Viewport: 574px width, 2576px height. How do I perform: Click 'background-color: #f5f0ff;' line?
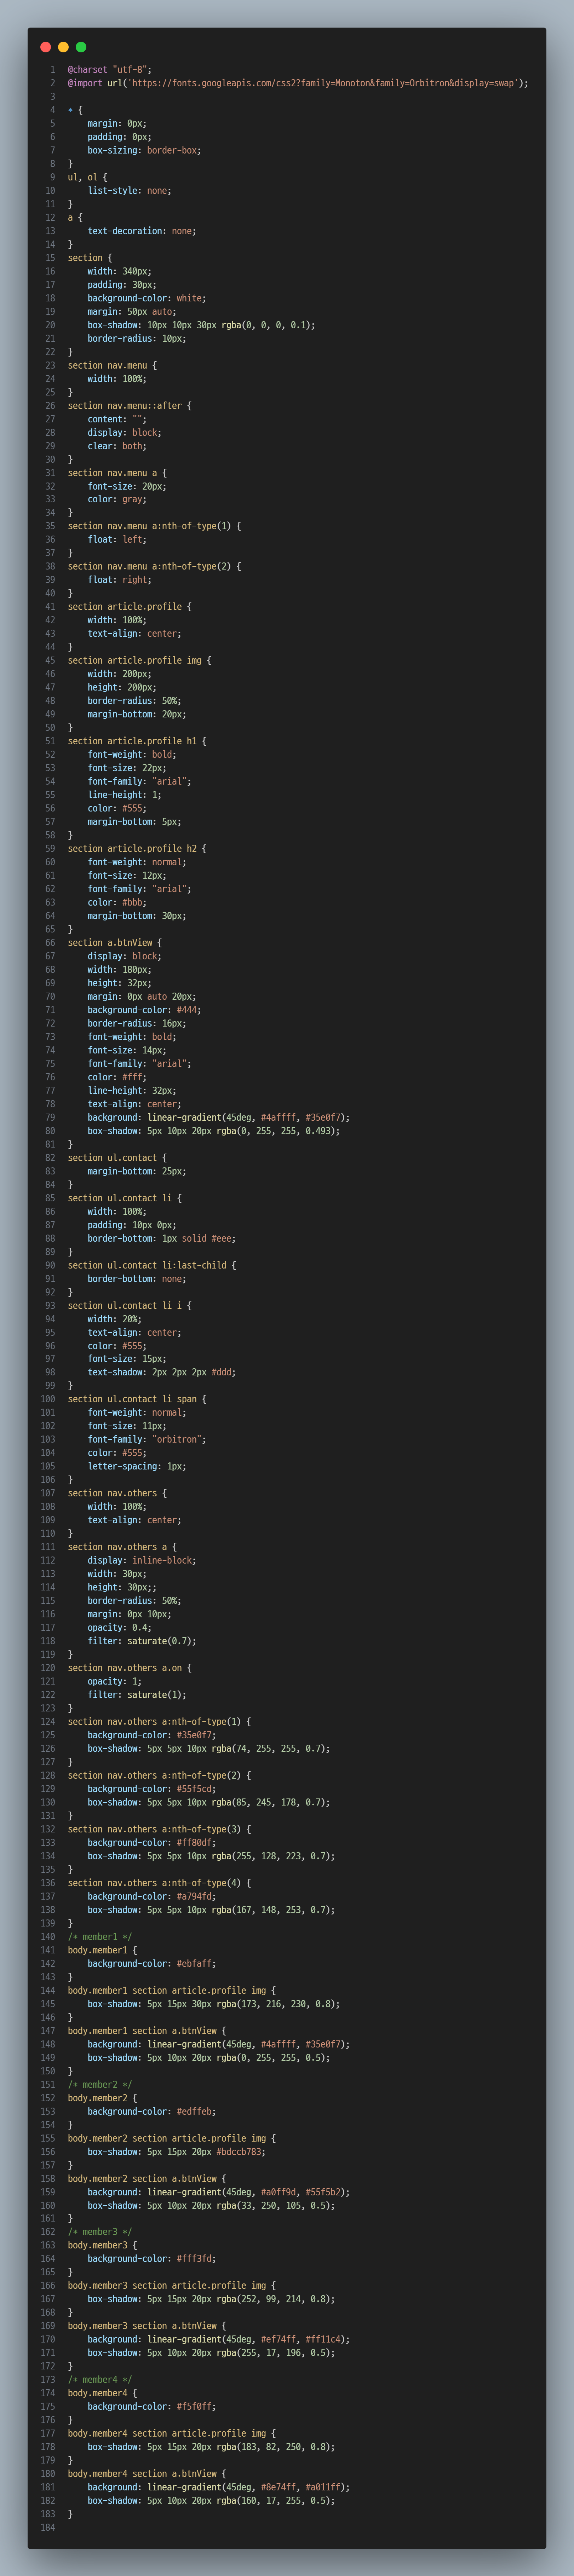pos(152,2407)
